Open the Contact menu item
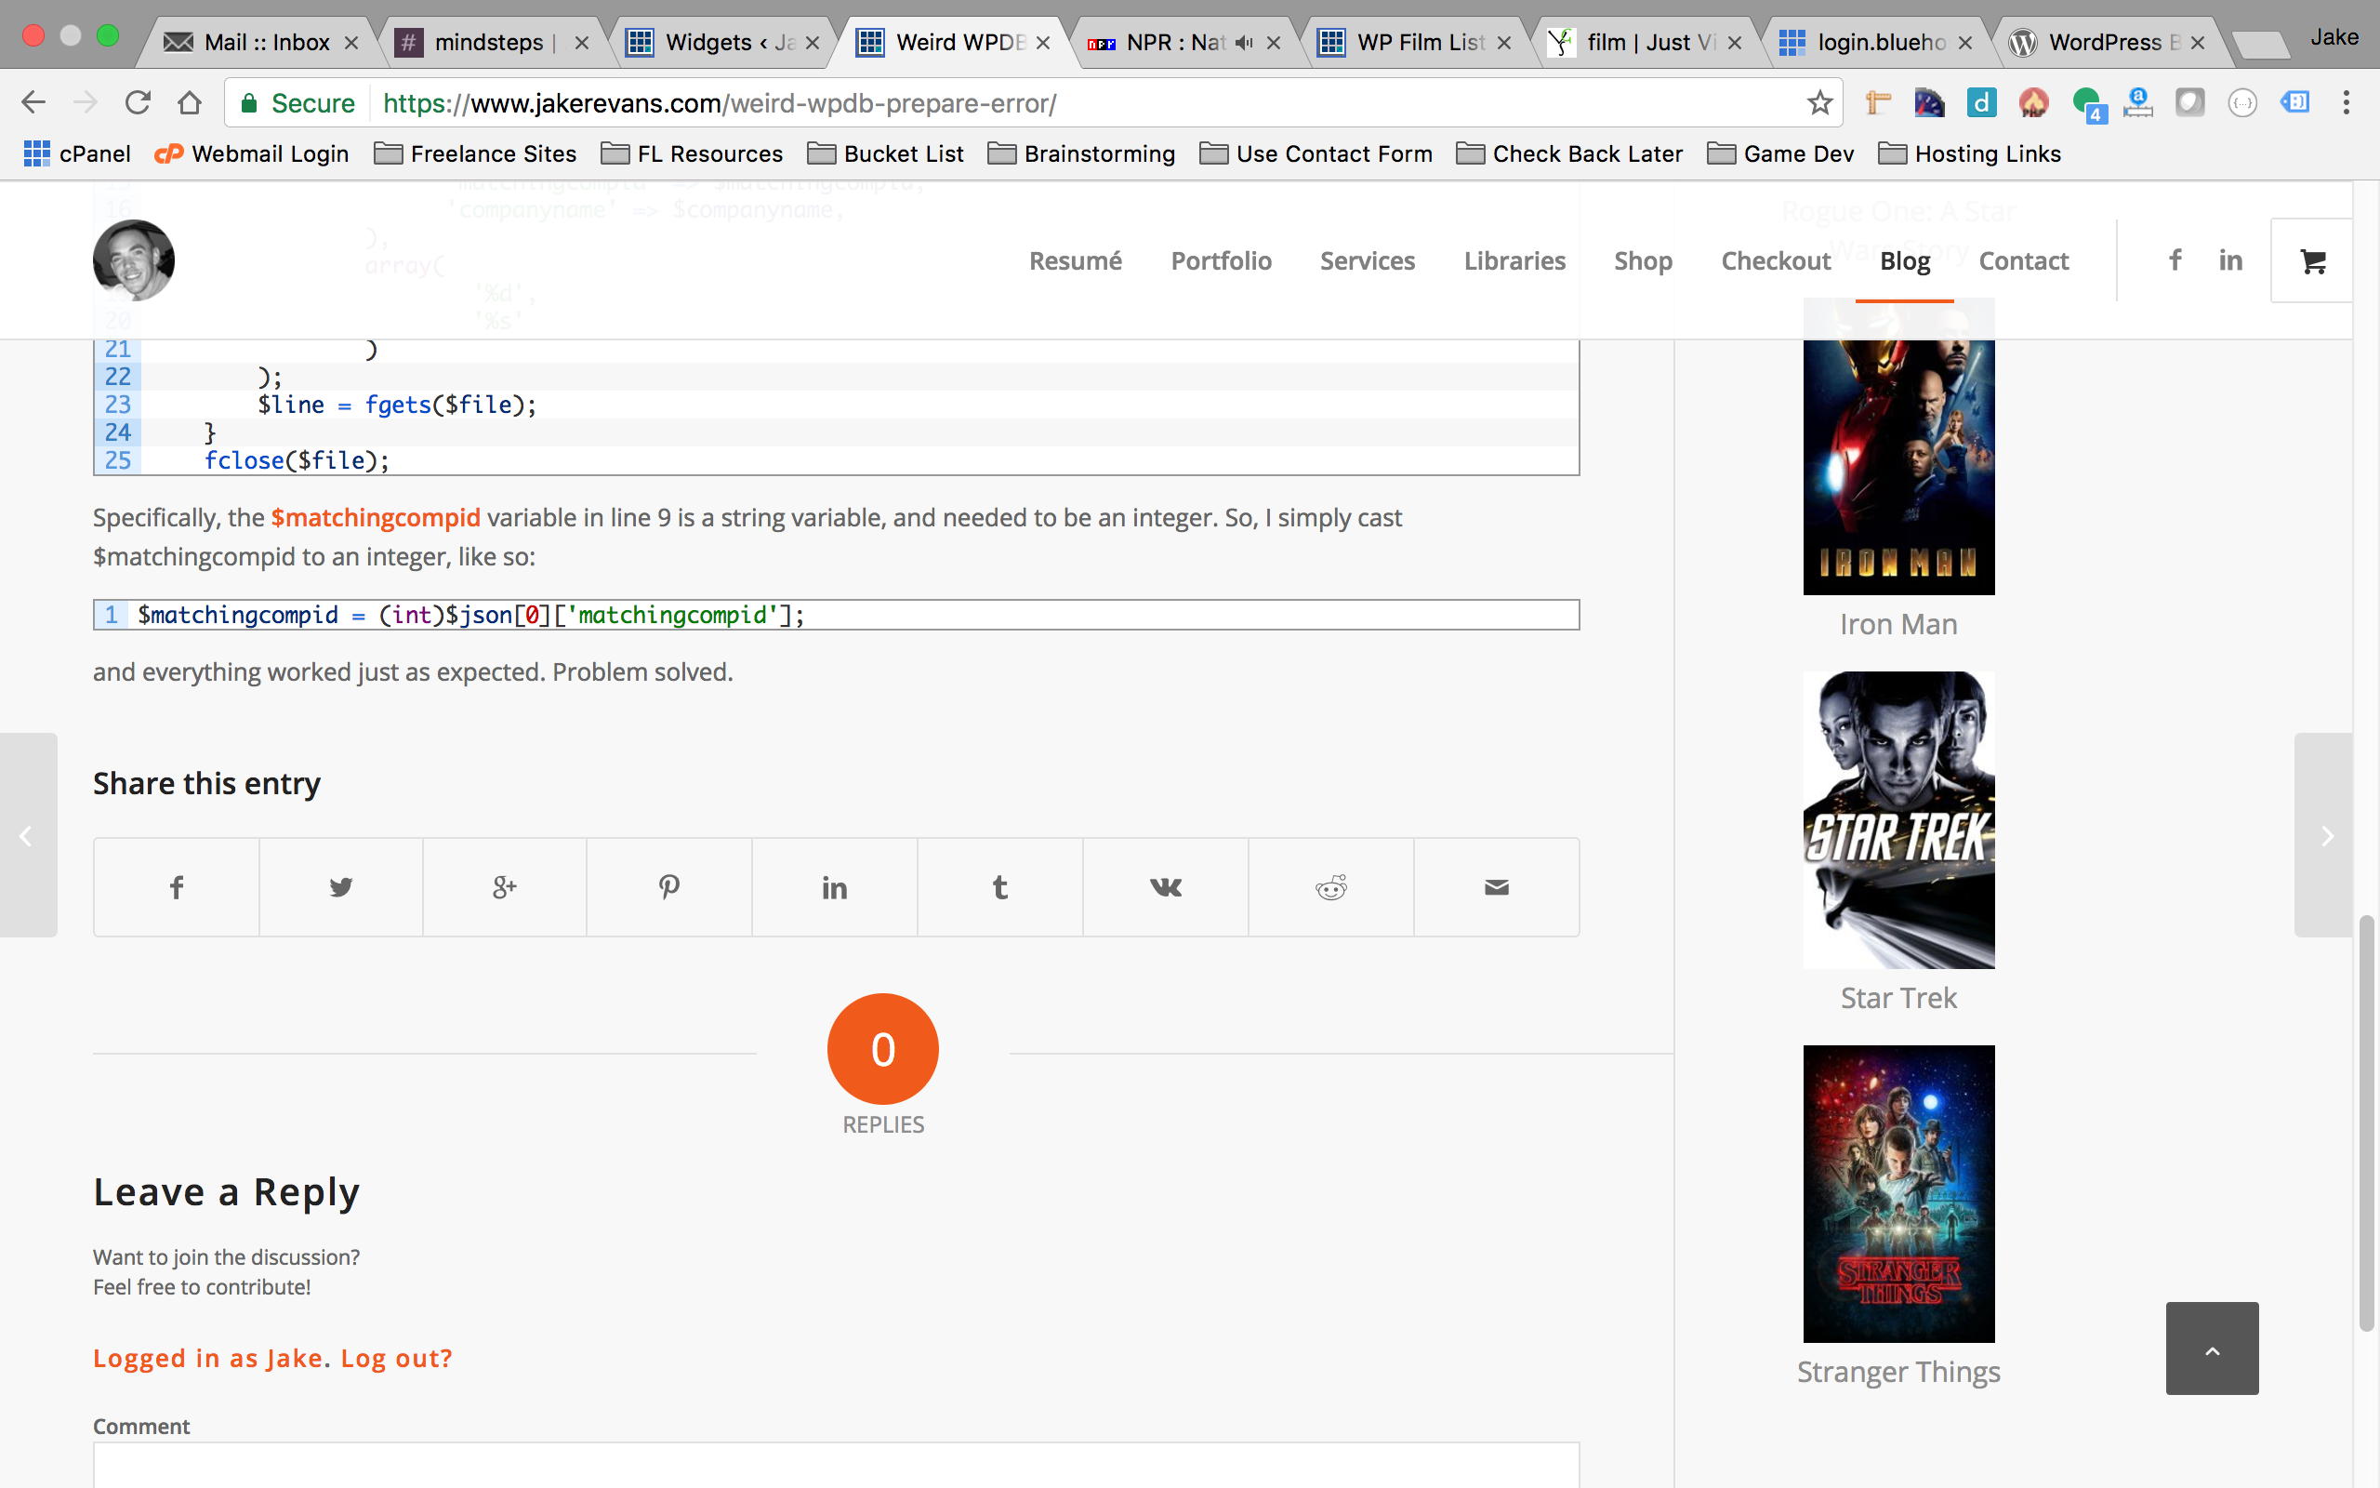 pyautogui.click(x=2023, y=260)
